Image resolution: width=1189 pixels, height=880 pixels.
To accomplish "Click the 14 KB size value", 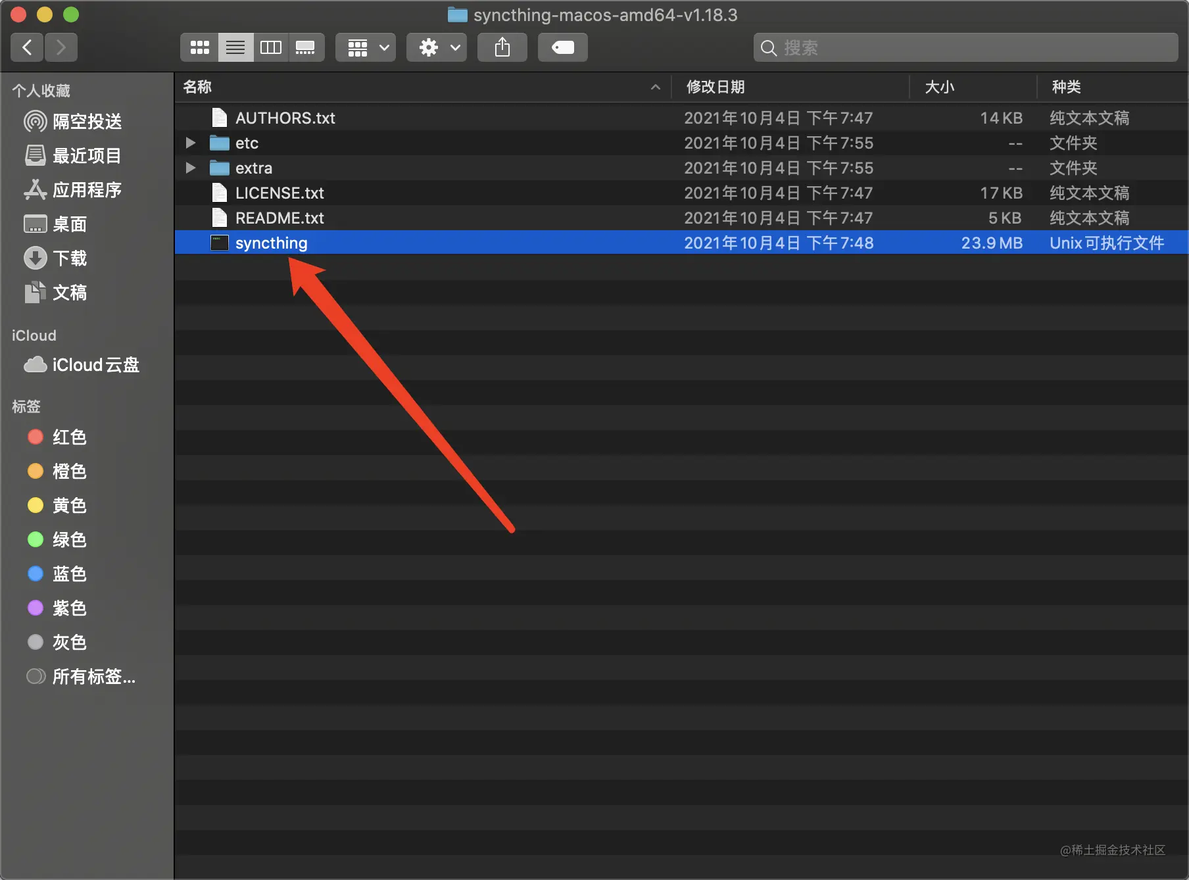I will [1001, 118].
